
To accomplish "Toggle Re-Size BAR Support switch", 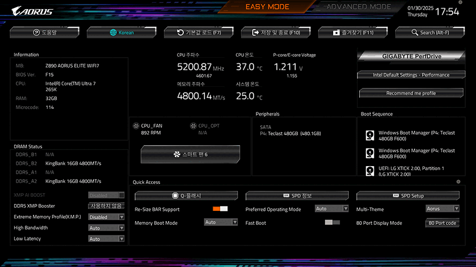I will pos(220,209).
